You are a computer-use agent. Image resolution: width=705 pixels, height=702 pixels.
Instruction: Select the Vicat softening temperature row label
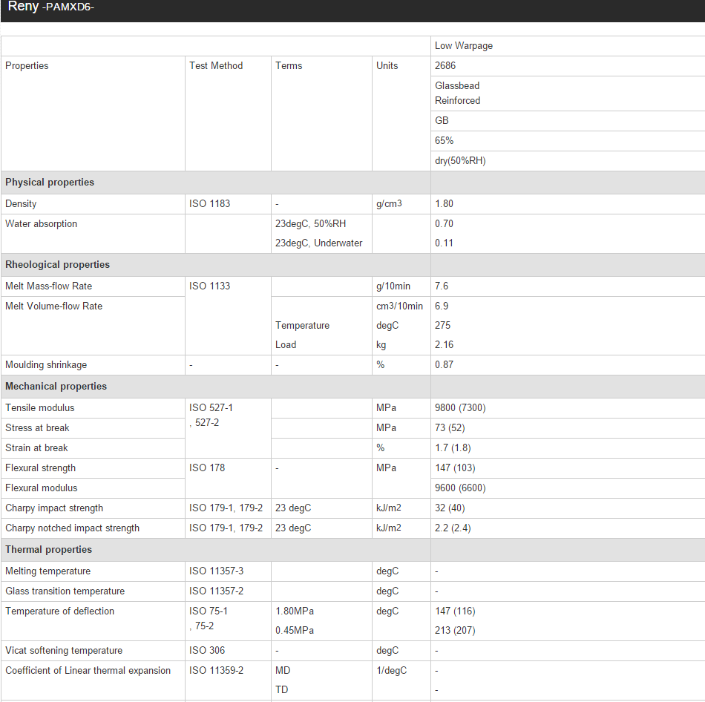[63, 651]
